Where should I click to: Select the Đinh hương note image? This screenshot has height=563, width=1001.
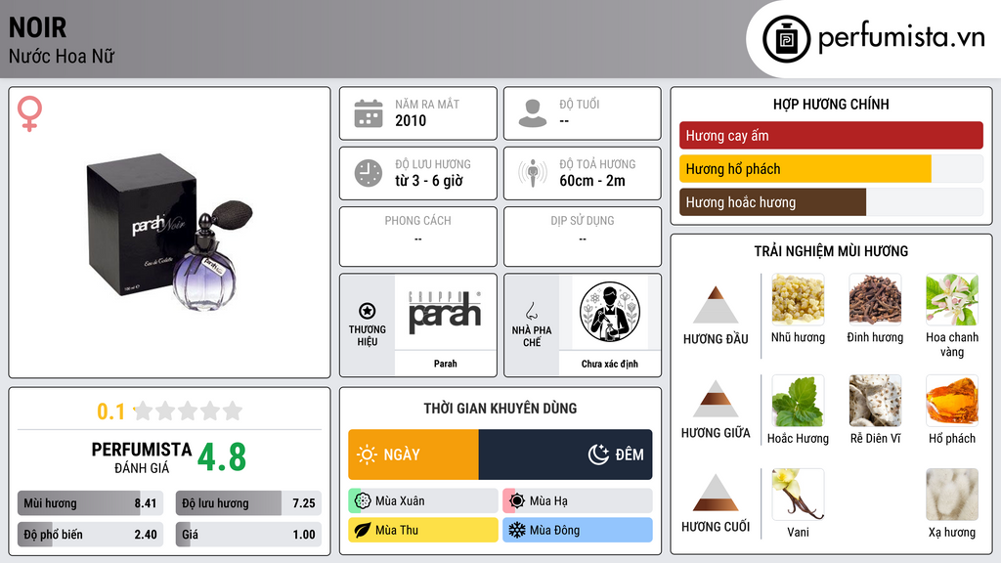tap(875, 299)
